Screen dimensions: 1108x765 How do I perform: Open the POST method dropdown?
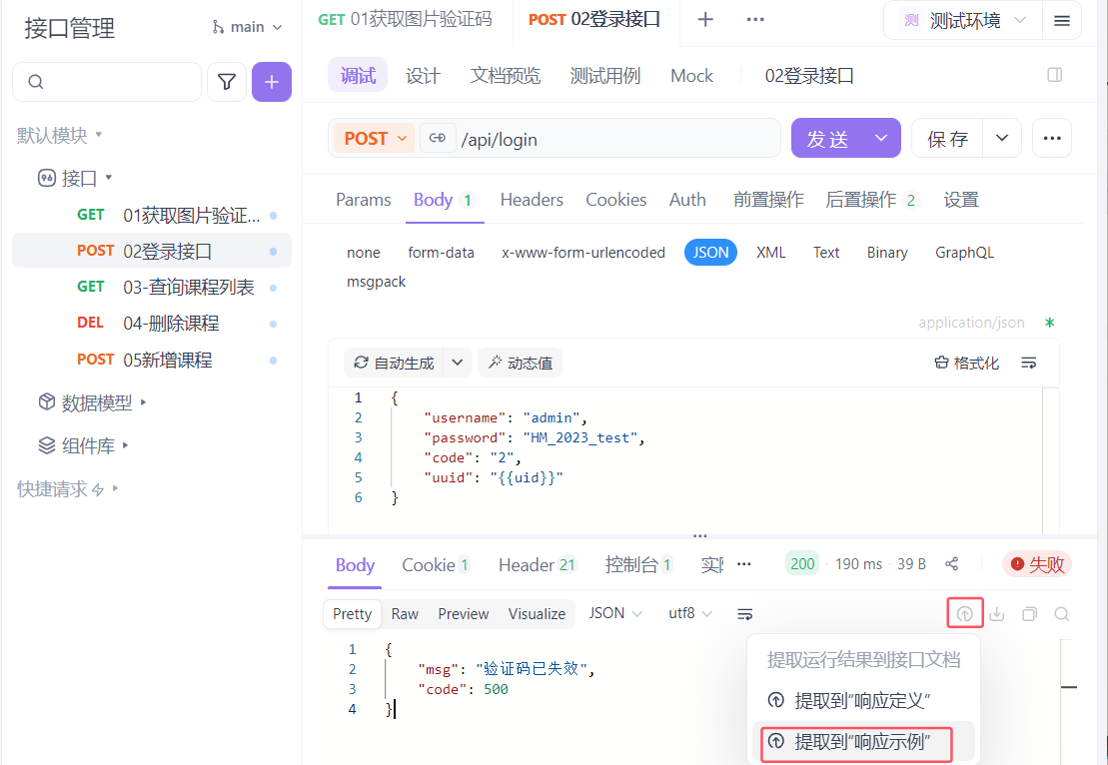tap(375, 138)
